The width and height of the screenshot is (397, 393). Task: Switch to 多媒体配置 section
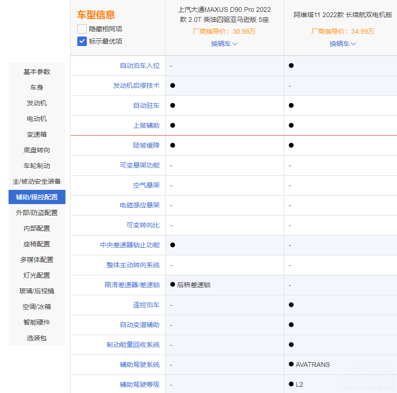click(x=37, y=260)
